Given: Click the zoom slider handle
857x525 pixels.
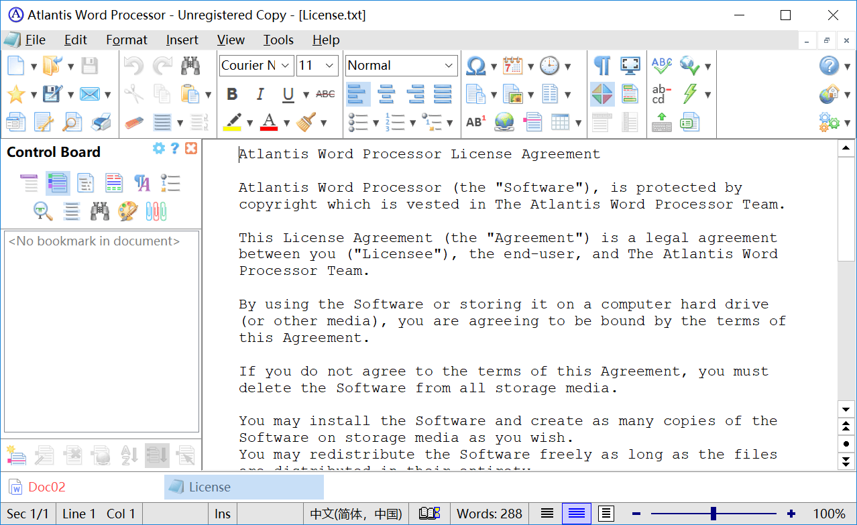Looking at the screenshot, I should (x=713, y=514).
